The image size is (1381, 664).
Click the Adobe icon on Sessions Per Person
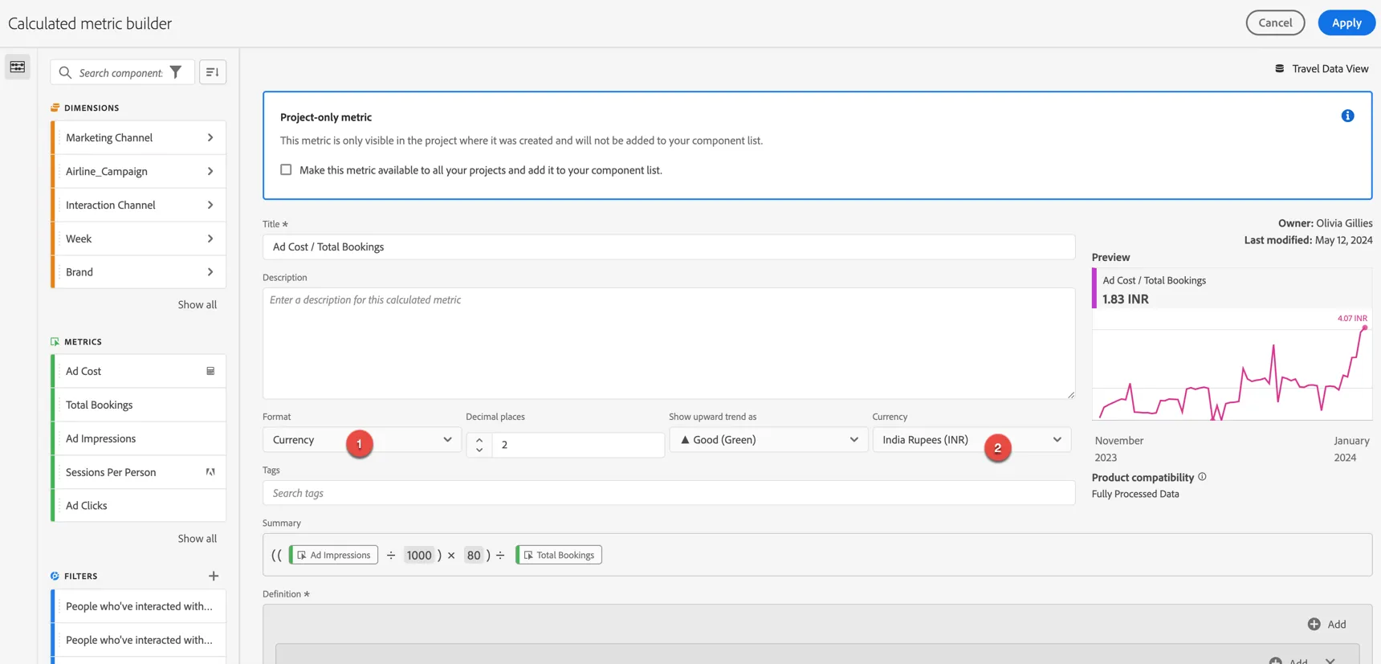210,472
